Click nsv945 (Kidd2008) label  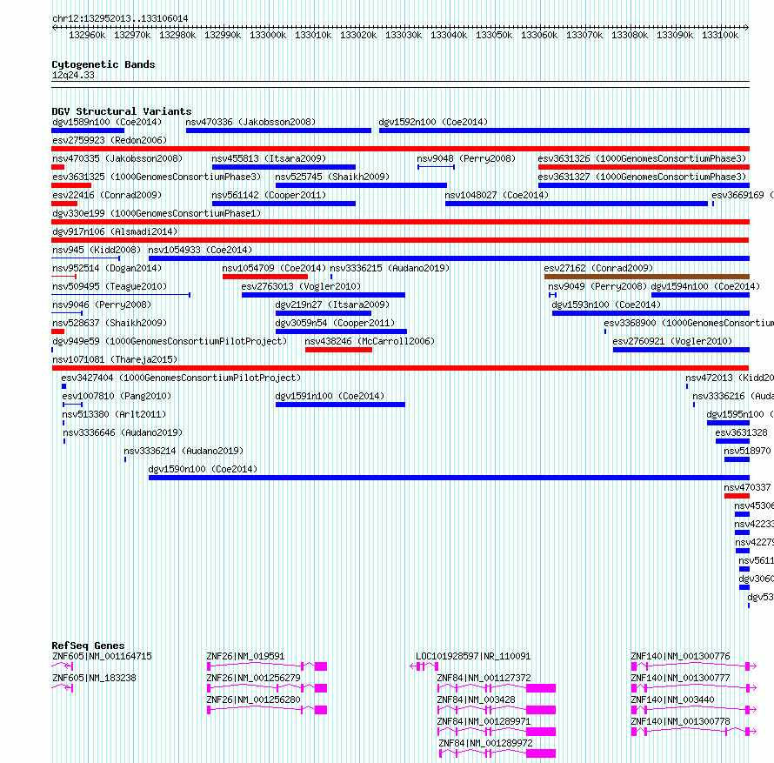coord(97,250)
